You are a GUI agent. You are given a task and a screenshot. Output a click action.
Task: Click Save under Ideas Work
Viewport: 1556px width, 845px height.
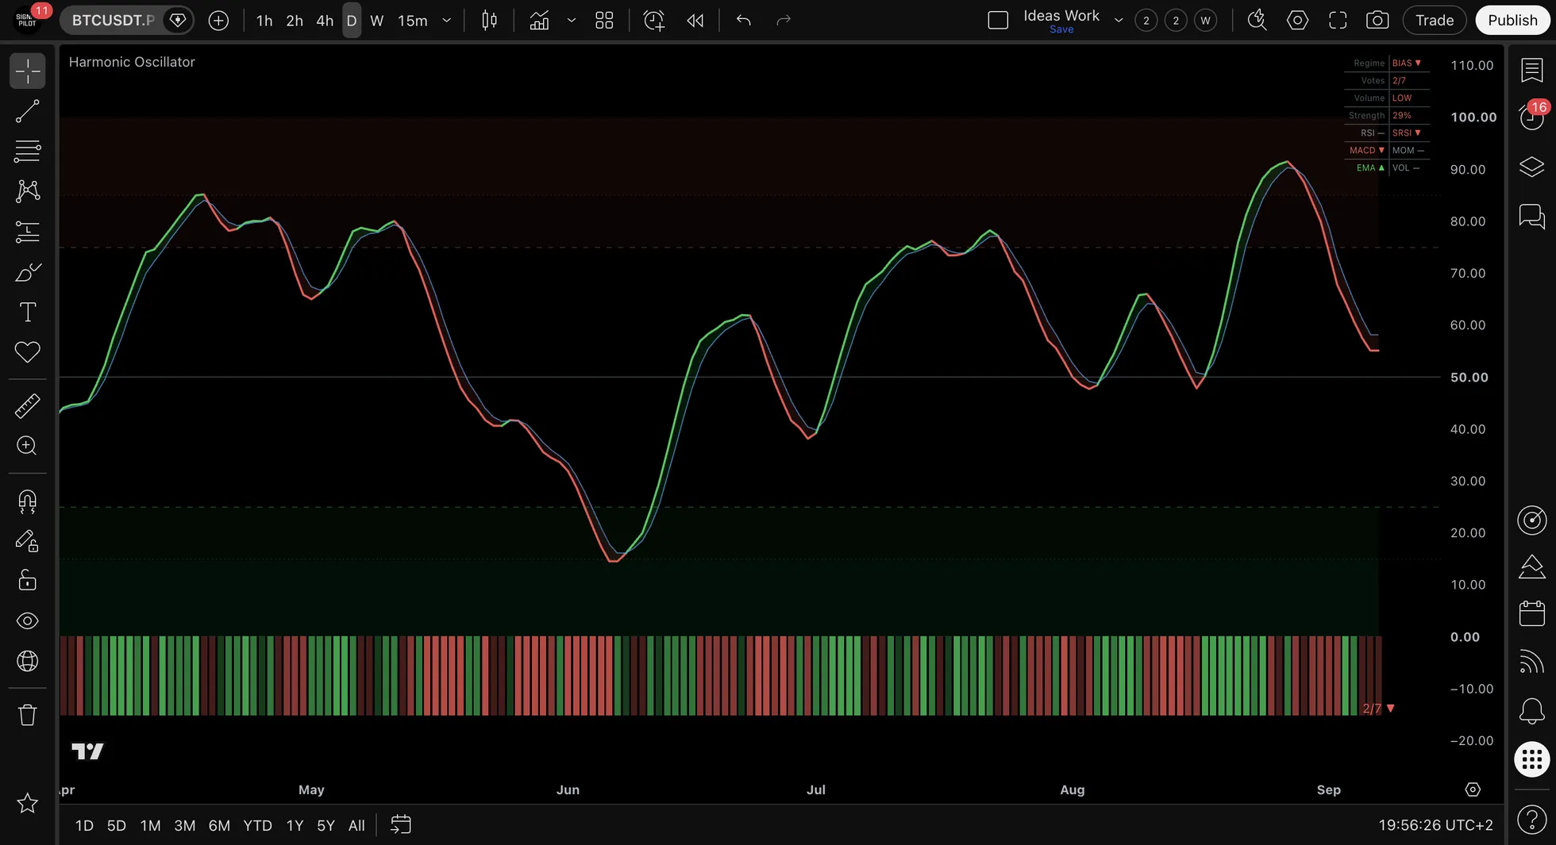(x=1061, y=29)
